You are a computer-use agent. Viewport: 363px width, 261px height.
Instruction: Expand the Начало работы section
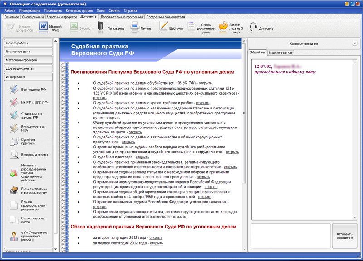click(30, 43)
